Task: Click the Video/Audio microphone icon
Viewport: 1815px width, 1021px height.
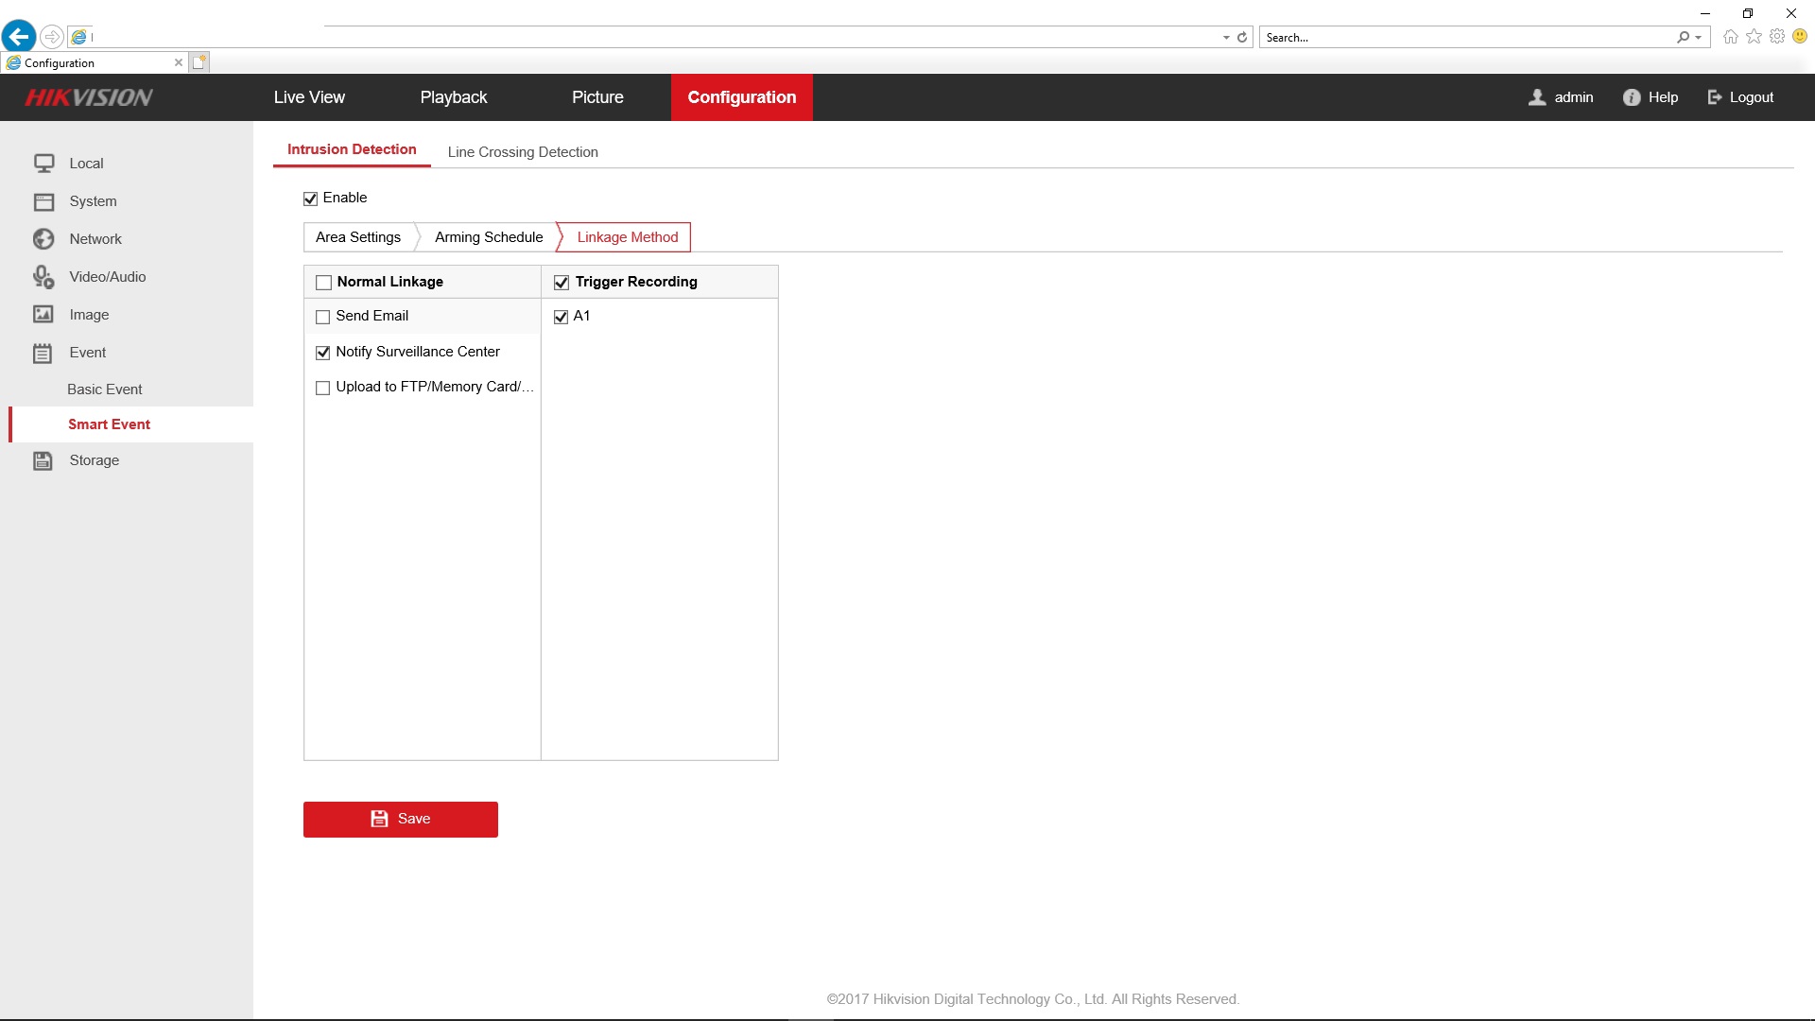Action: click(x=43, y=277)
